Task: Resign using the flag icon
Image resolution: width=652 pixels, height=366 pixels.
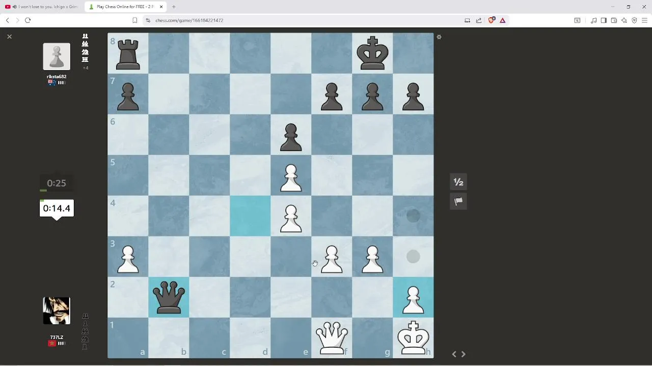Action: click(458, 201)
